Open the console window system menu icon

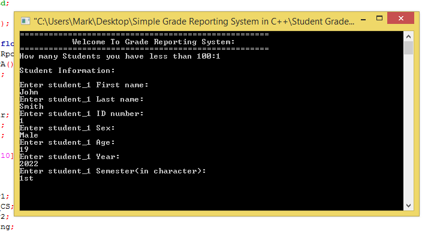(x=25, y=22)
